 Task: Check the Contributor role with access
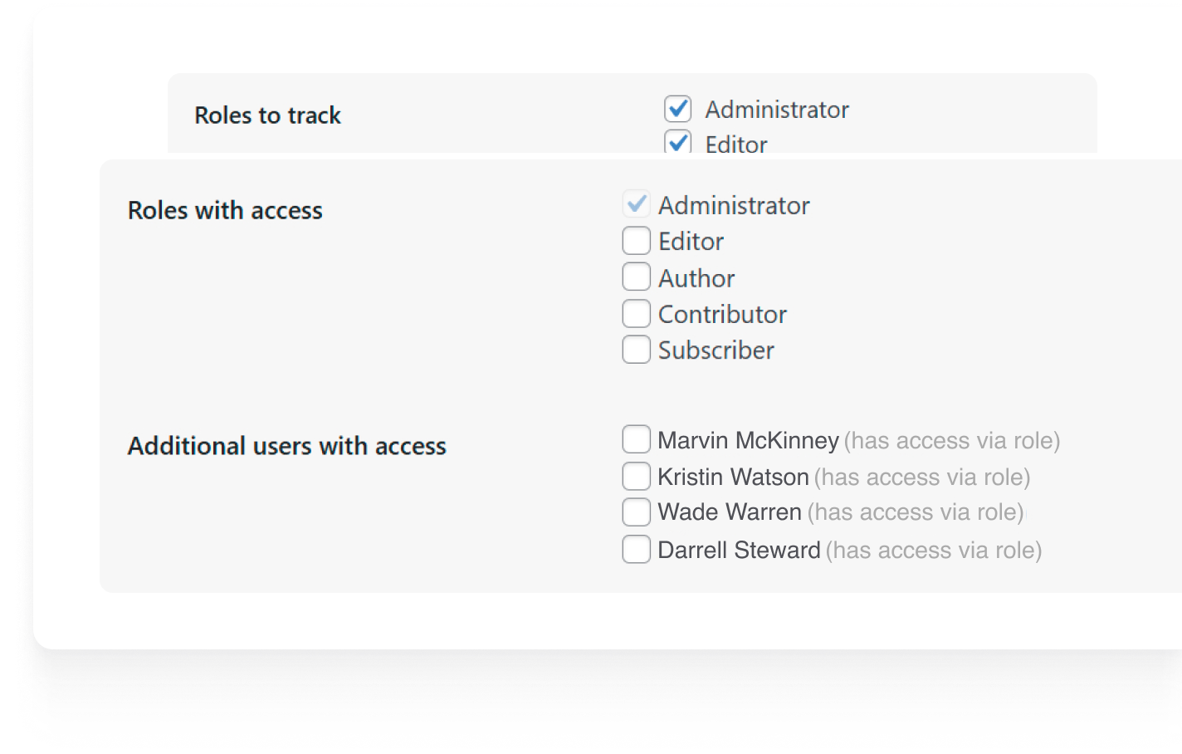636,312
